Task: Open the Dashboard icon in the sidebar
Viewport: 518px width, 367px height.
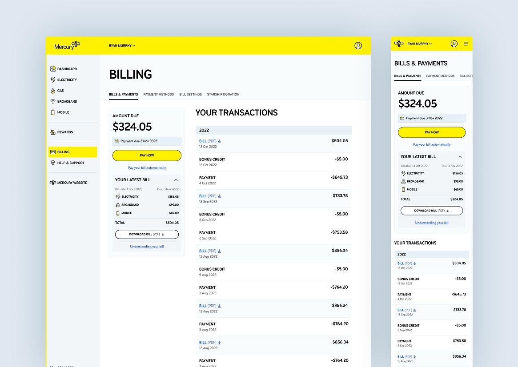Action: (x=53, y=69)
